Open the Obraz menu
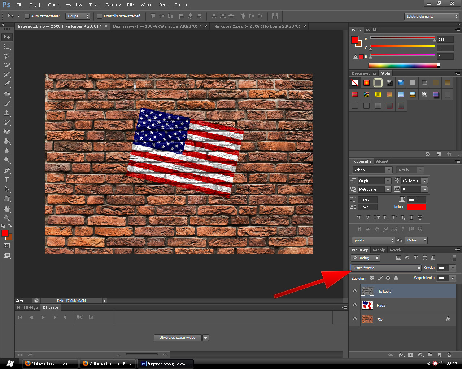462x369 pixels. click(54, 5)
